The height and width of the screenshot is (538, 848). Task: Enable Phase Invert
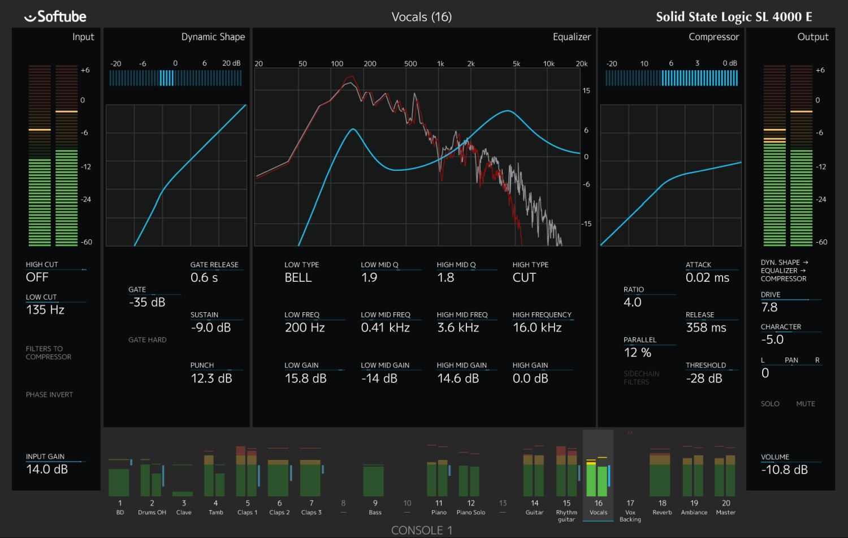tap(49, 395)
